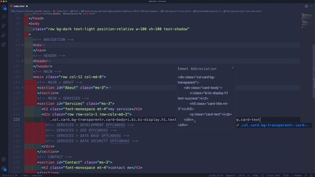Viewport: 315px width, 177px height.
Task: Click the Emmet abbreviation on line 225
Action: point(113,119)
